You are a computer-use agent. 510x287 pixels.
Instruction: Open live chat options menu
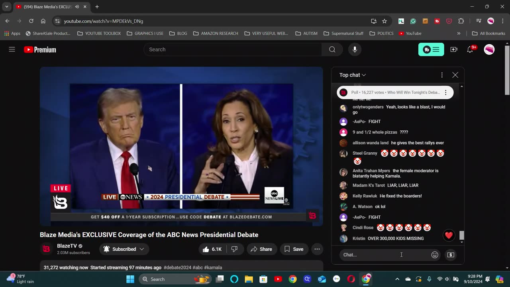(x=442, y=75)
